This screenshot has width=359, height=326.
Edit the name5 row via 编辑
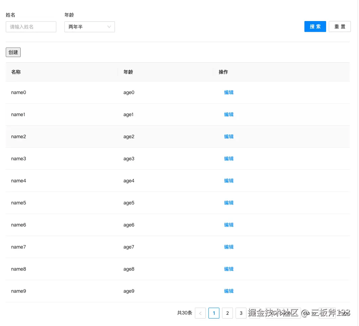point(229,203)
